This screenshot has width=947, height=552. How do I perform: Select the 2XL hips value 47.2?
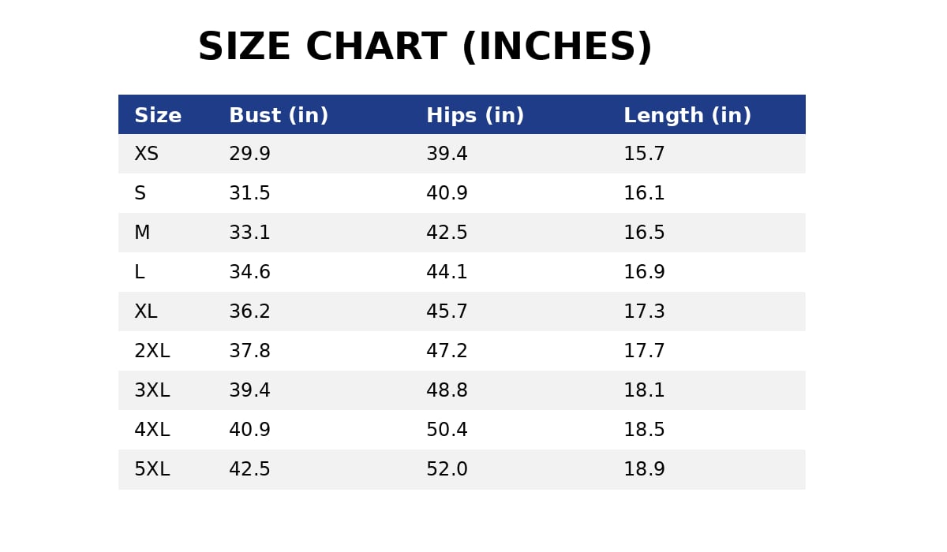coord(447,352)
